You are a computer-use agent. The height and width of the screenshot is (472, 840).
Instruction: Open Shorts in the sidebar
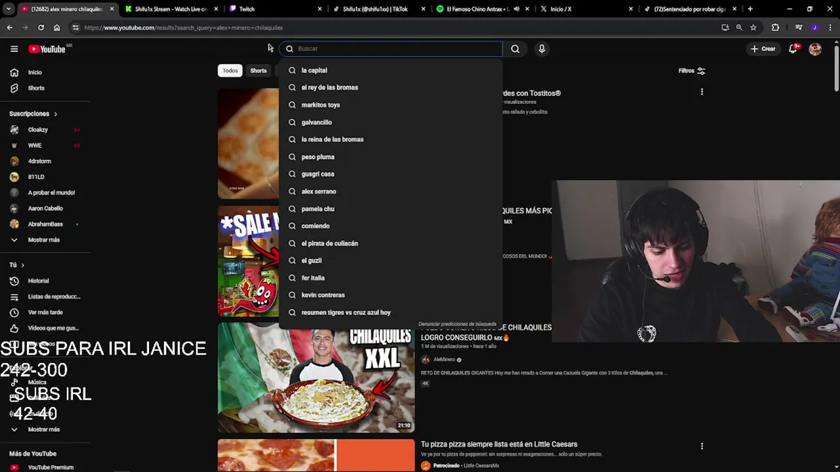36,88
